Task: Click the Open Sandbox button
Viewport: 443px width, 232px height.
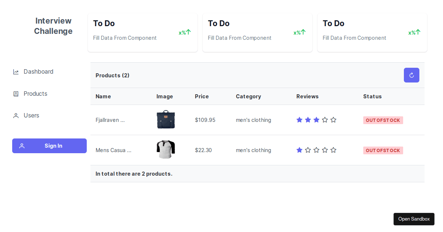Action: coord(414,219)
